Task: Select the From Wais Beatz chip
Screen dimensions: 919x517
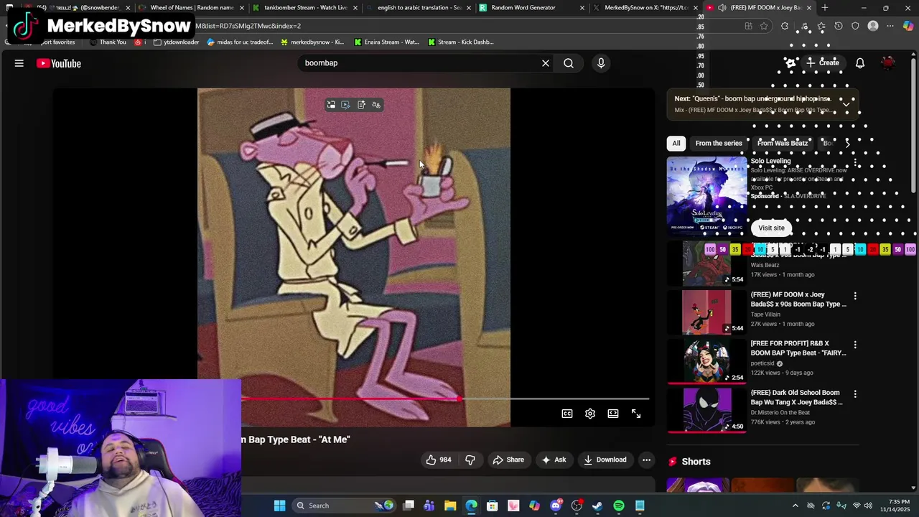Action: coord(783,143)
